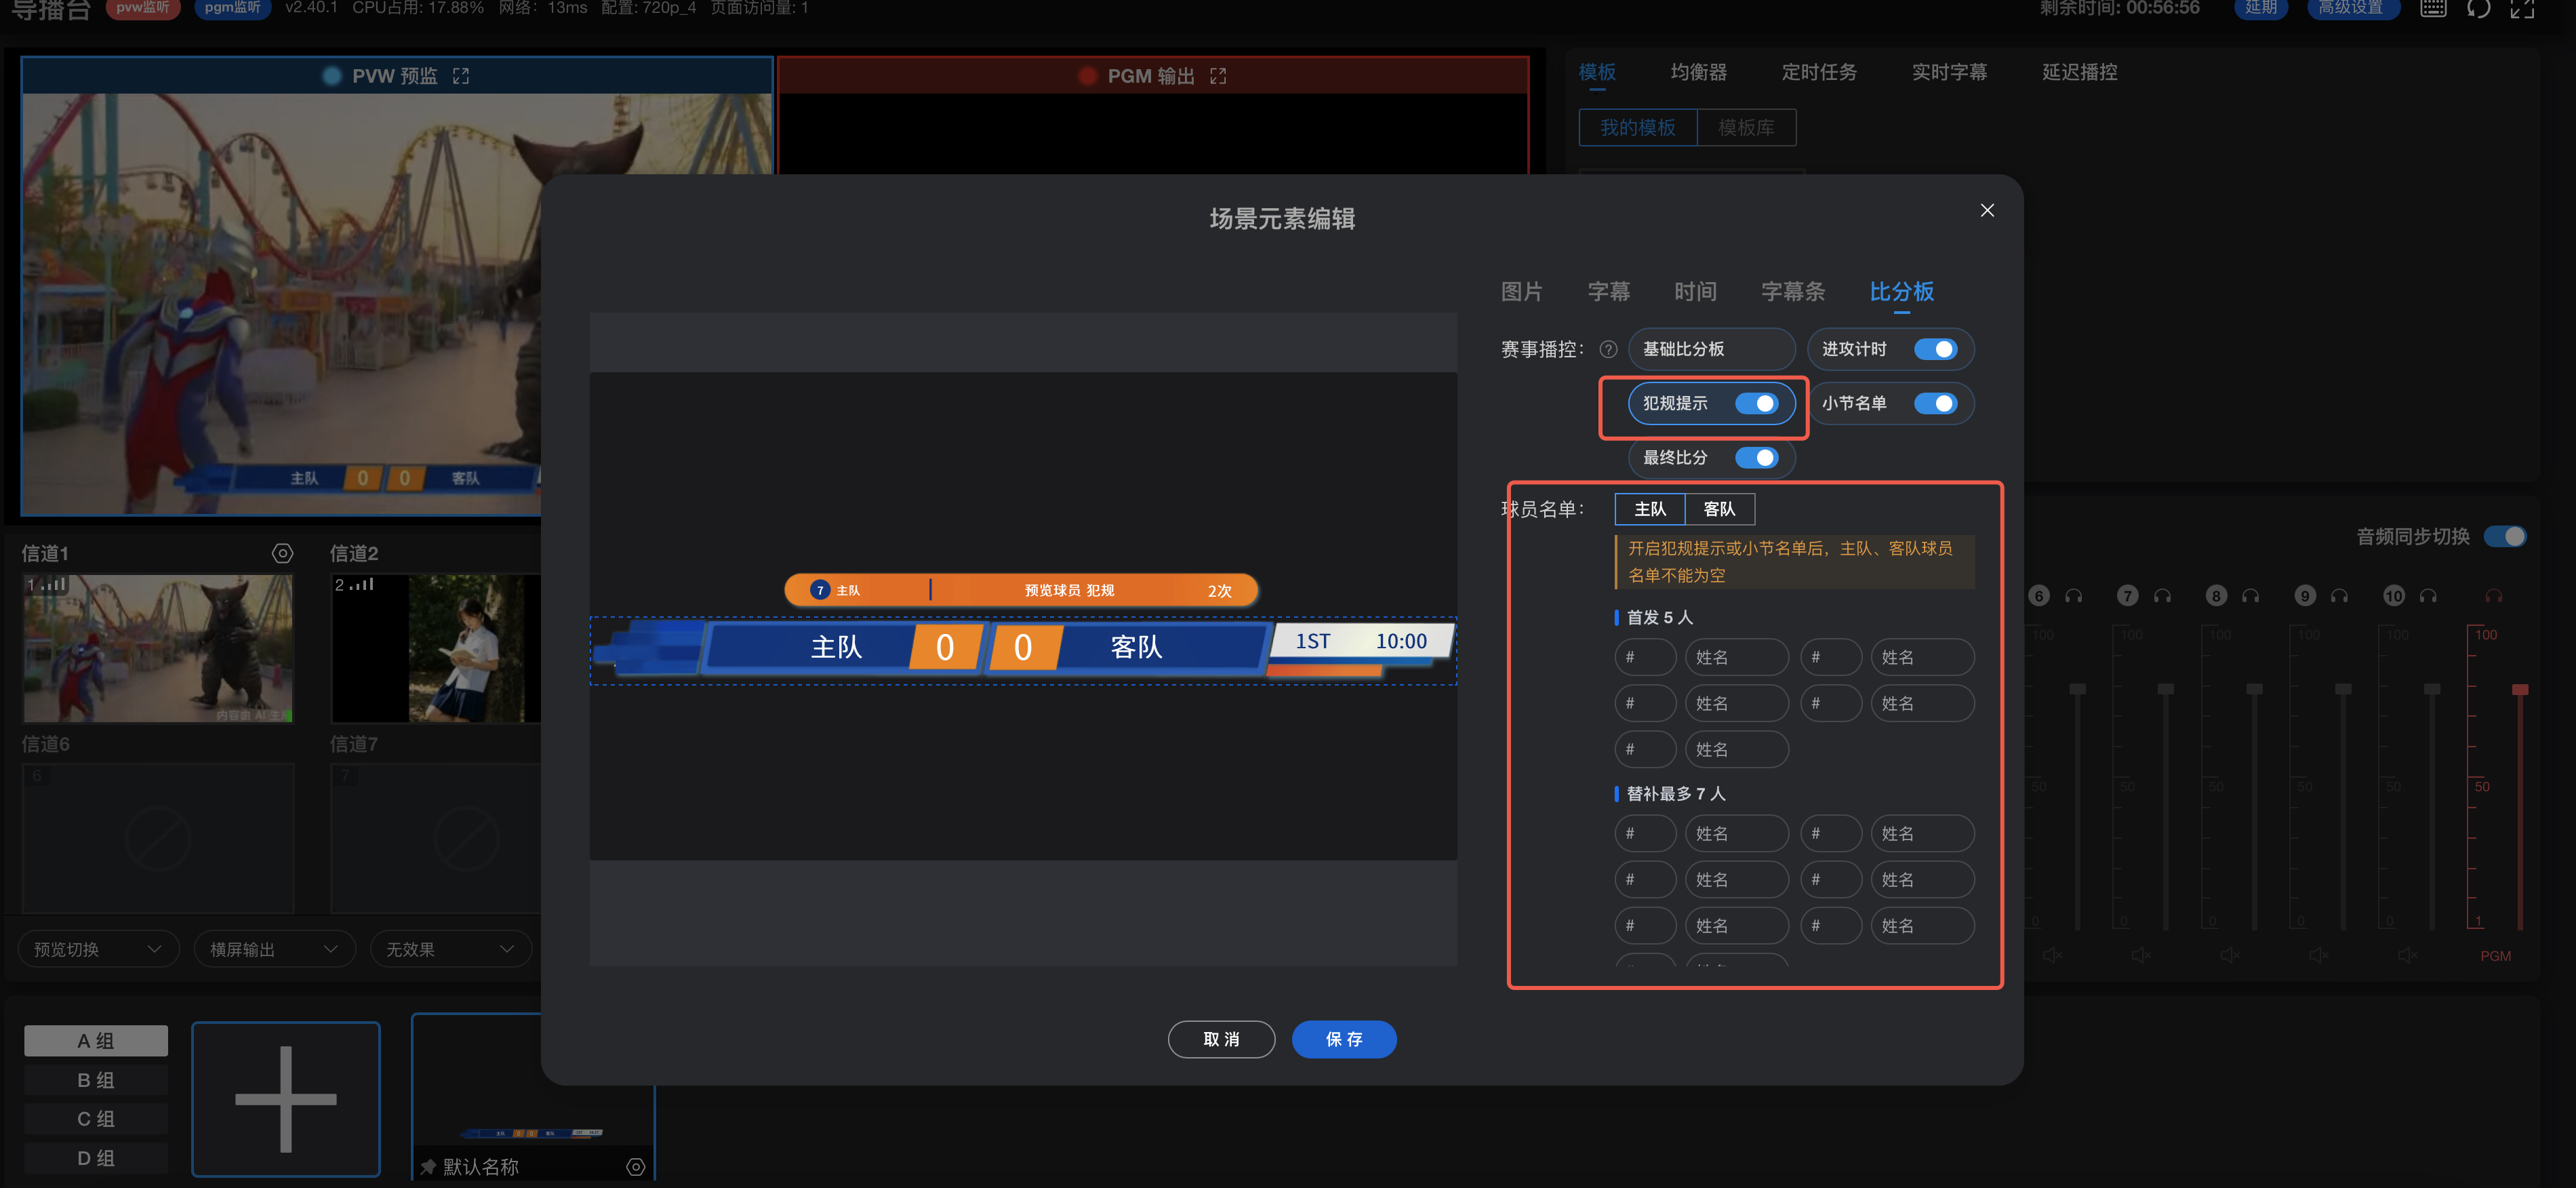The image size is (2576, 1188).
Task: Select scene group C 组
Action: [x=96, y=1119]
